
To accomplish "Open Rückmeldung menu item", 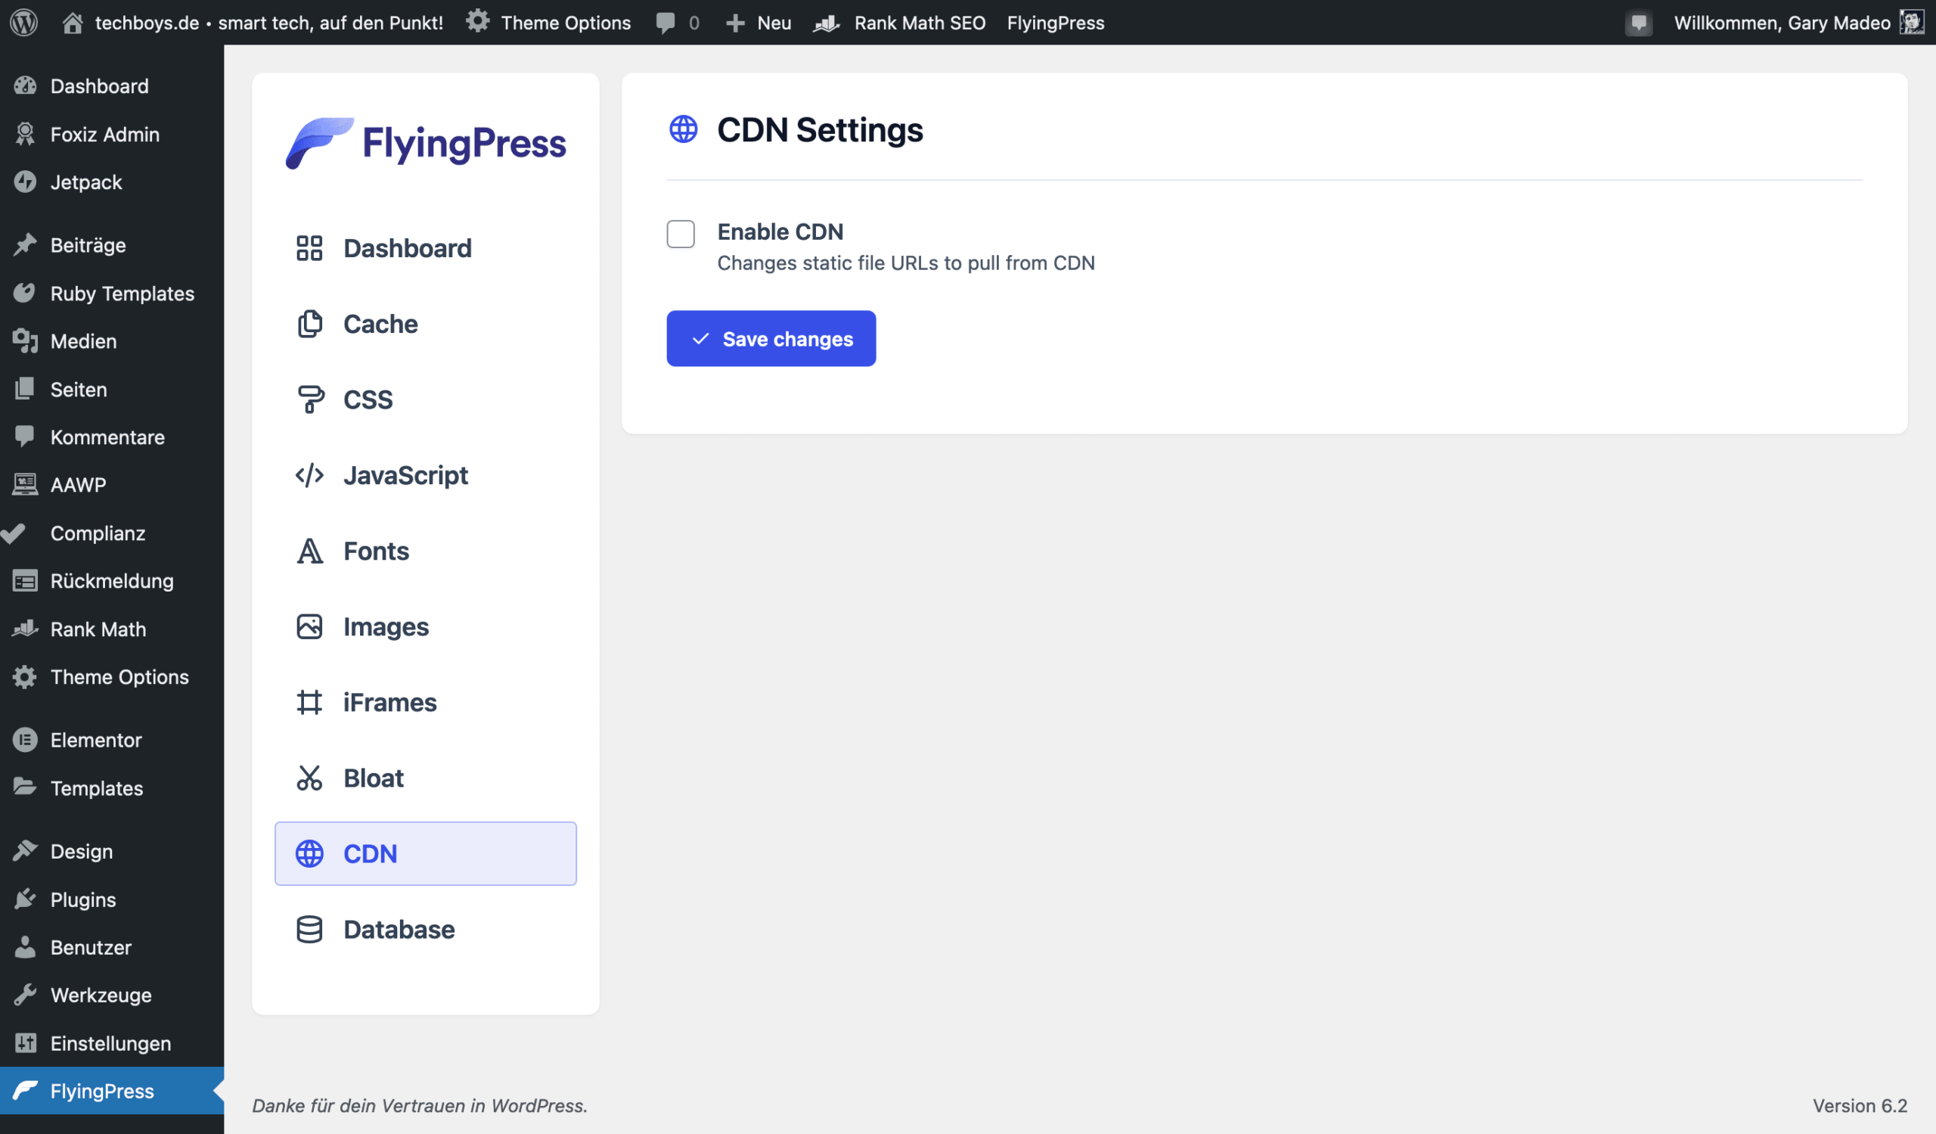I will click(112, 581).
